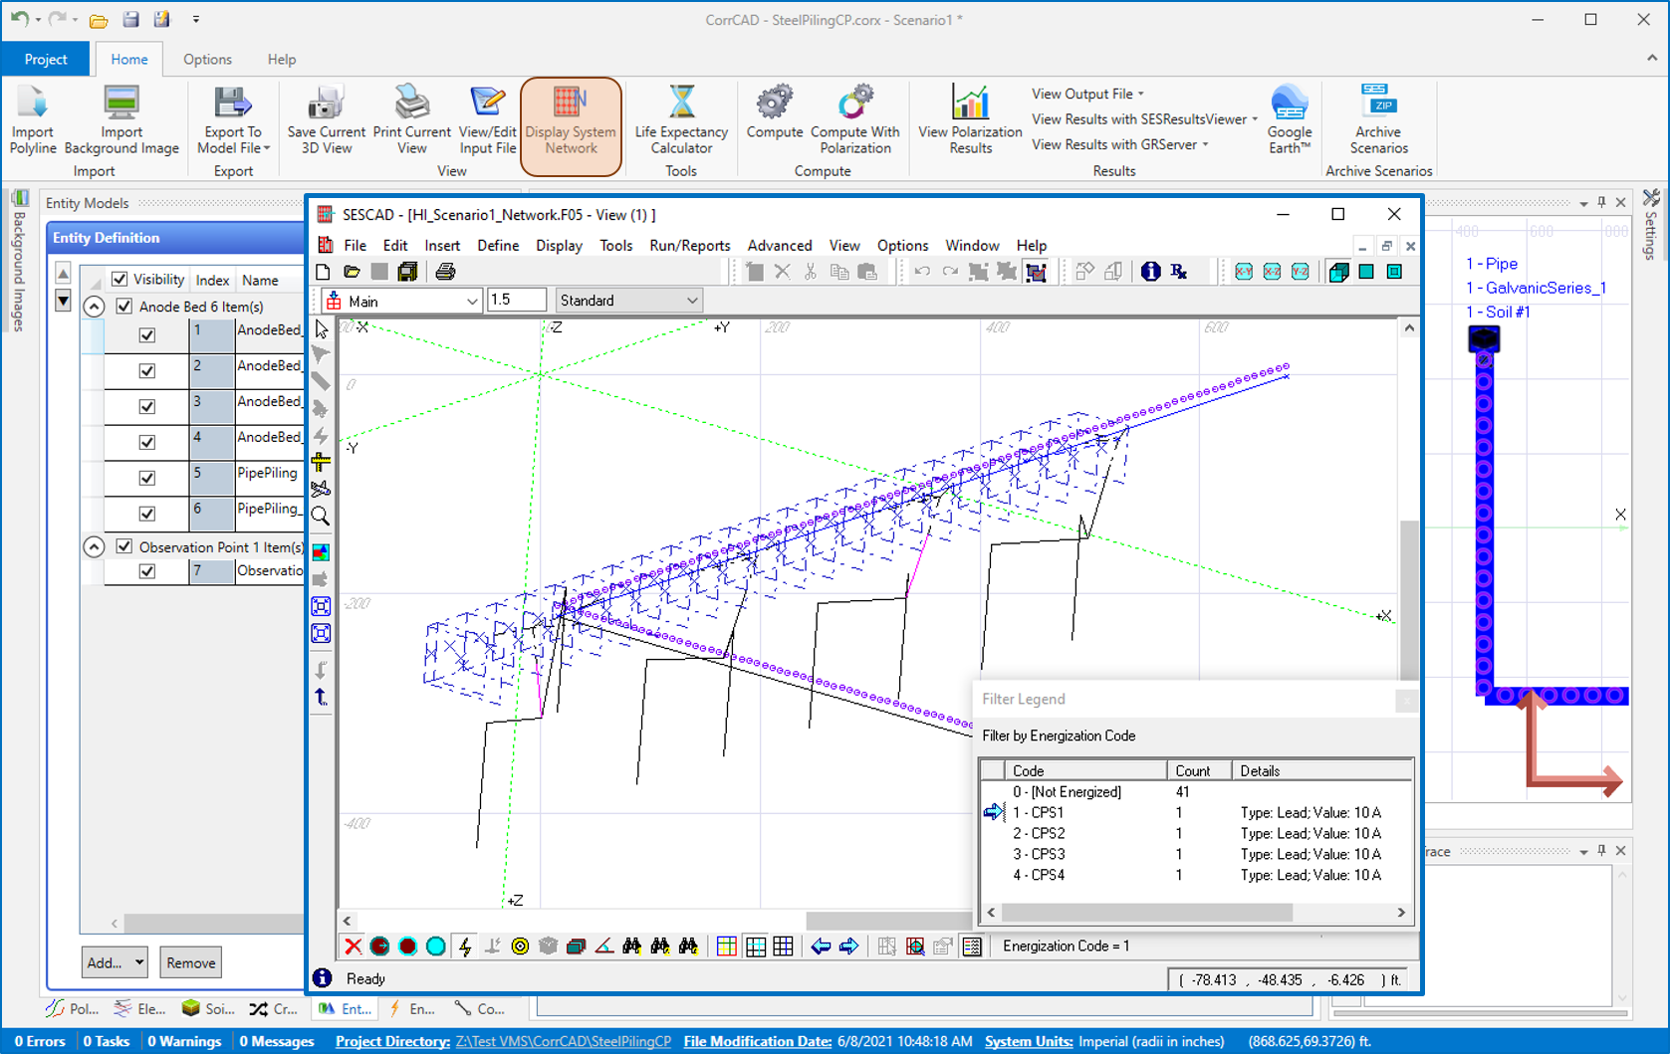The image size is (1670, 1054).
Task: Click legend list icon in bottom toolbar
Action: click(x=972, y=947)
